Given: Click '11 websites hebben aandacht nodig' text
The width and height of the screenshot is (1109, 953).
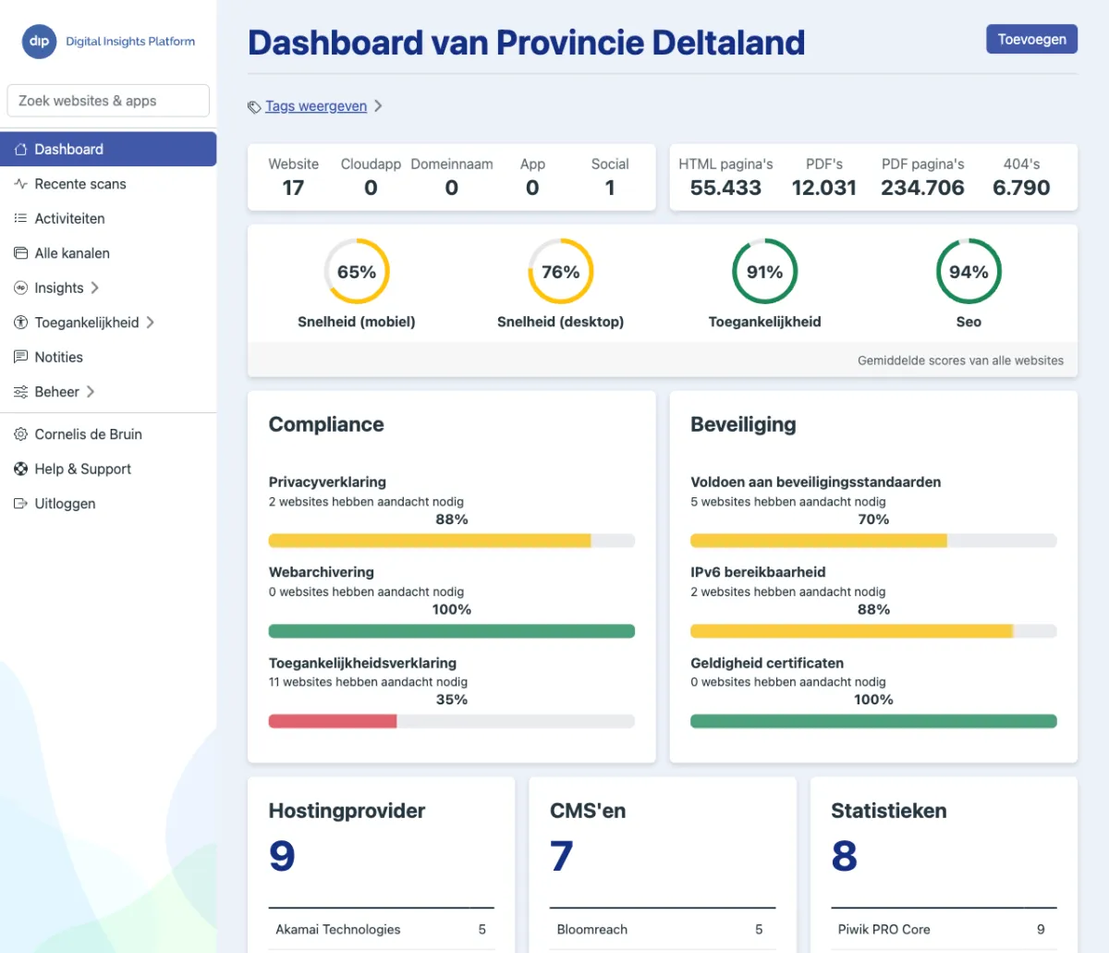Looking at the screenshot, I should click(x=368, y=682).
